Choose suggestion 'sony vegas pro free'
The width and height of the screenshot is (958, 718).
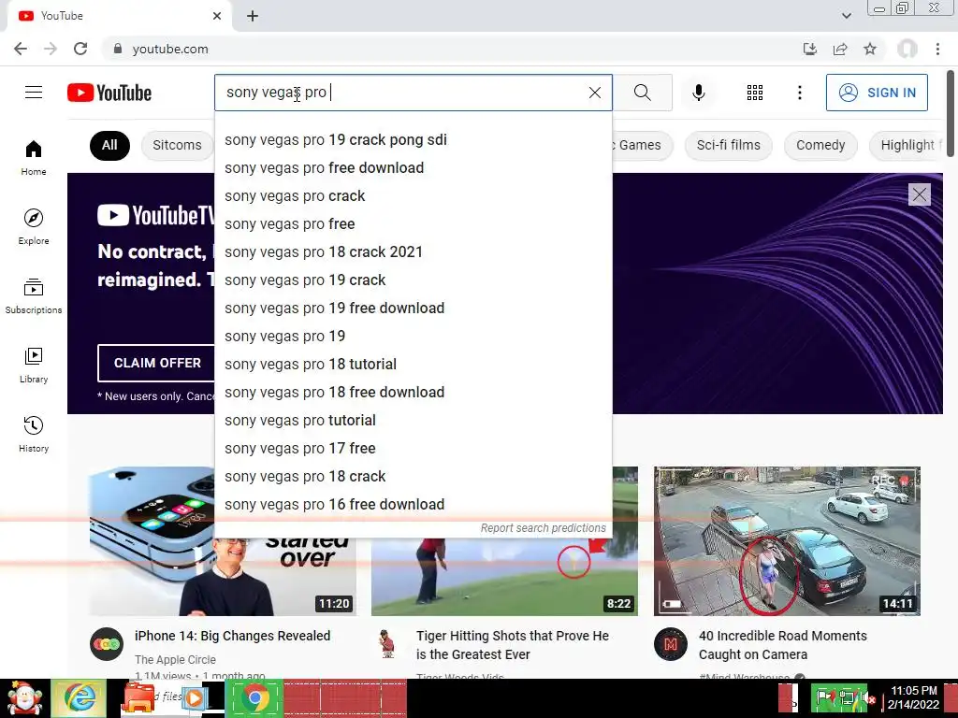coord(413,224)
